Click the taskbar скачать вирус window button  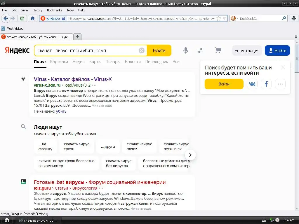point(38,220)
